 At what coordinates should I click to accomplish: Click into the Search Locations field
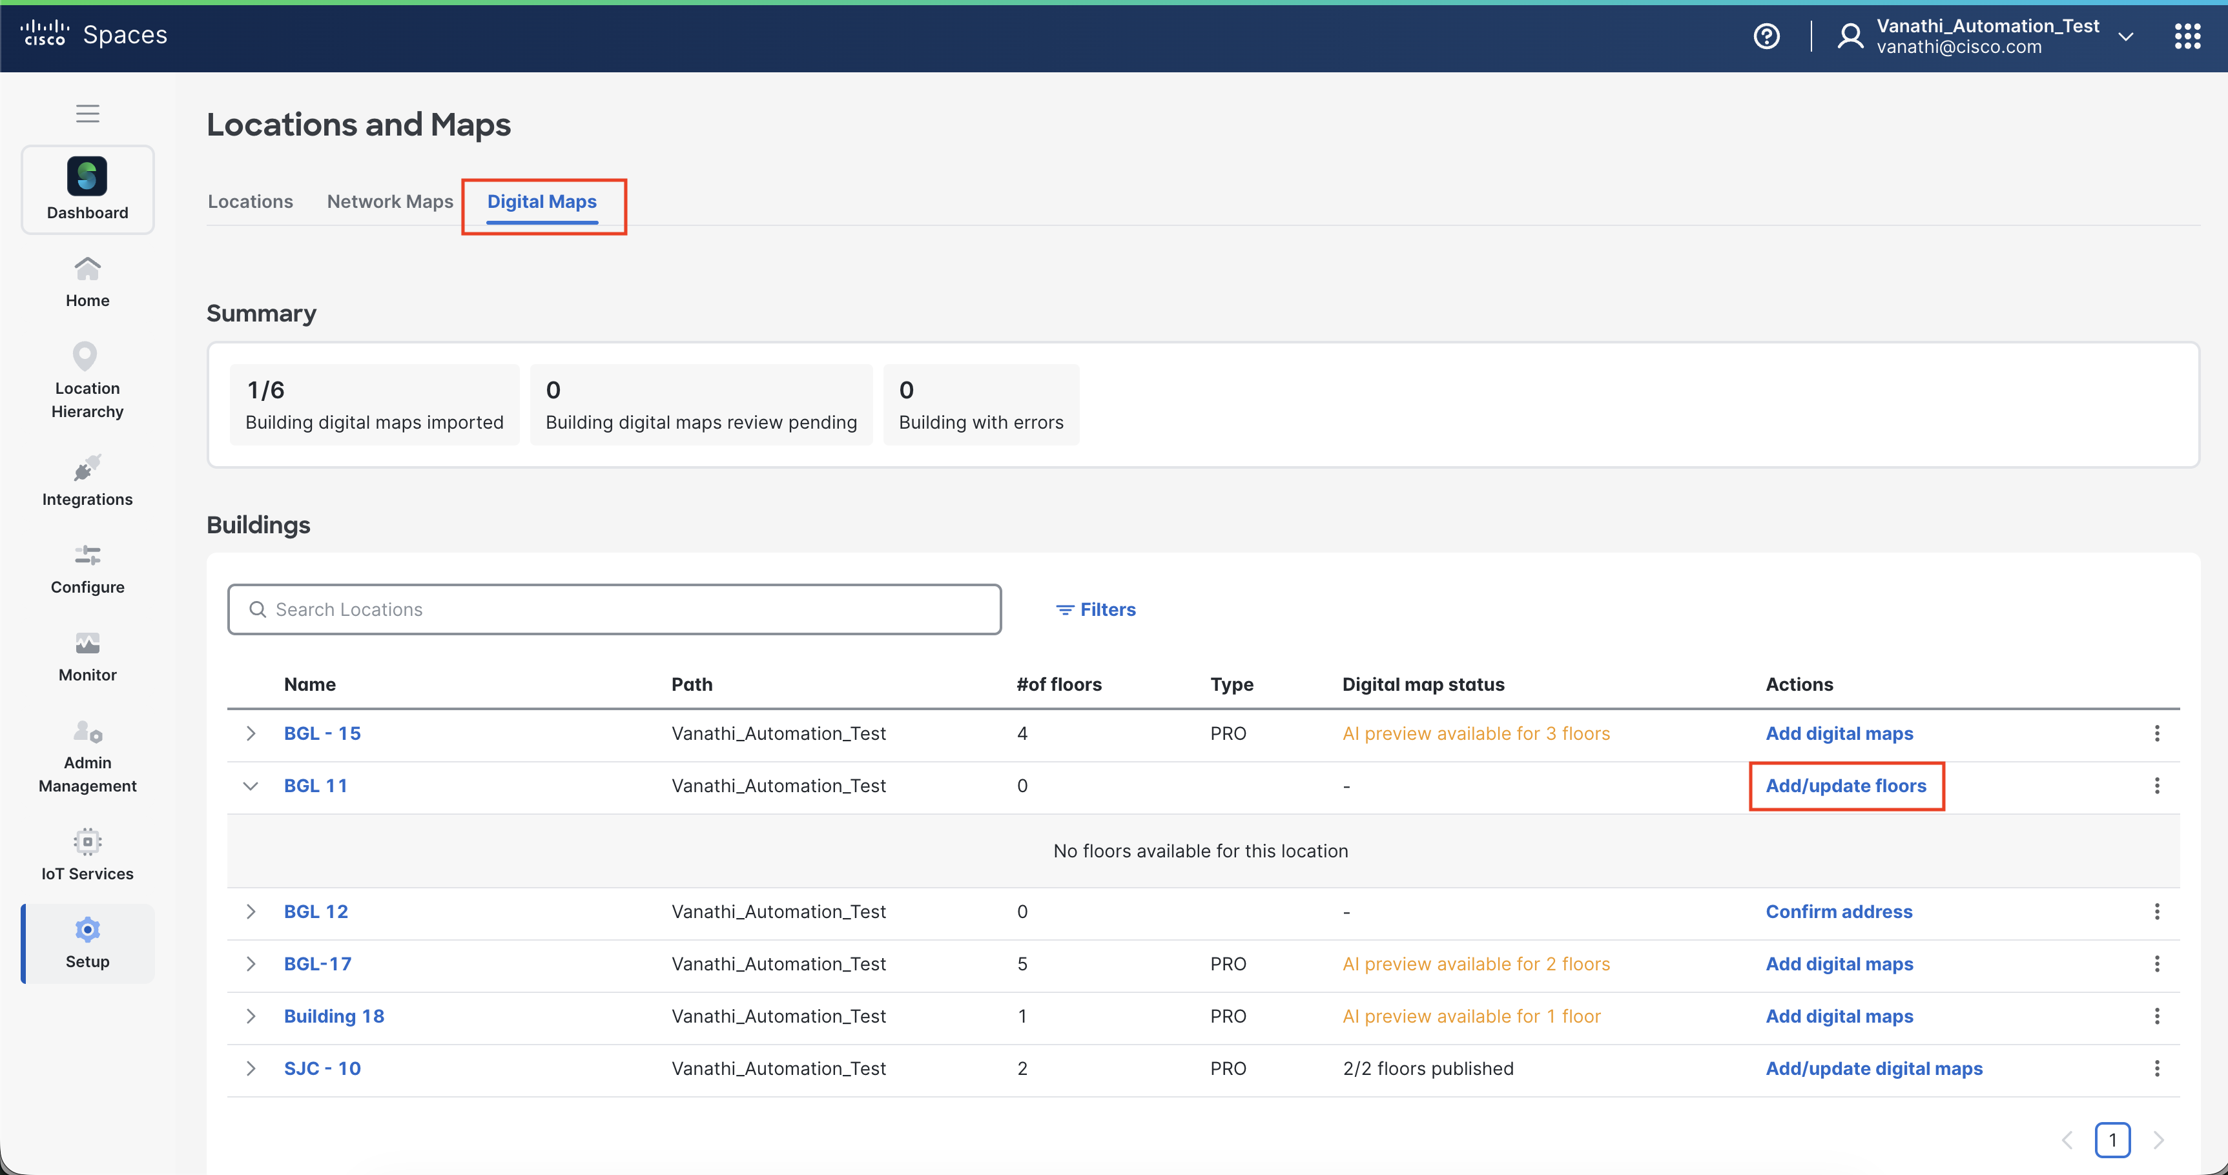click(x=614, y=609)
